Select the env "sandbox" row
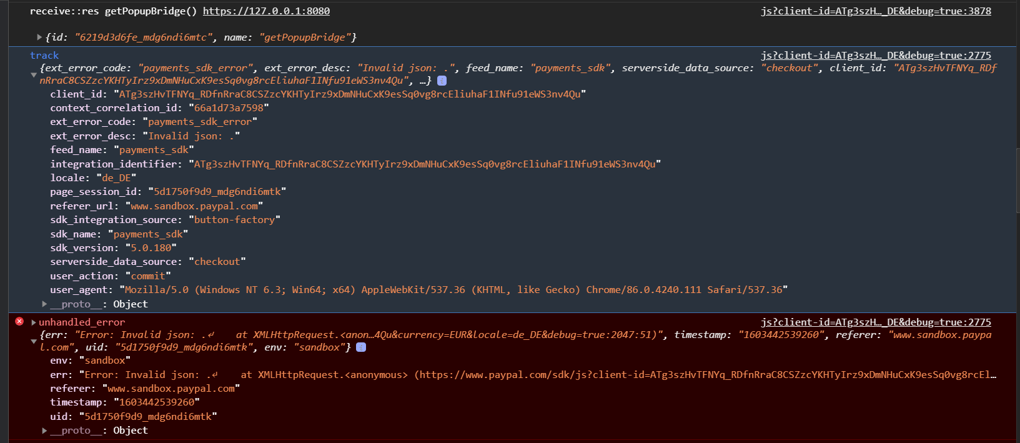 (90, 361)
